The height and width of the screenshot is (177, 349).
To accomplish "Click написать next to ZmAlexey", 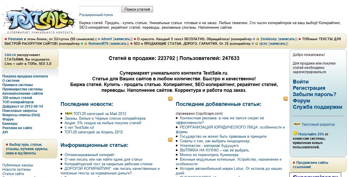I will 288,39.
